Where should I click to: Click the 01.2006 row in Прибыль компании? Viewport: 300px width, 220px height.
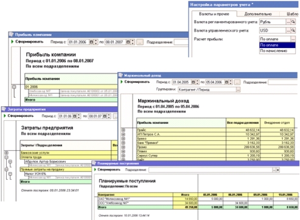click(x=71, y=87)
